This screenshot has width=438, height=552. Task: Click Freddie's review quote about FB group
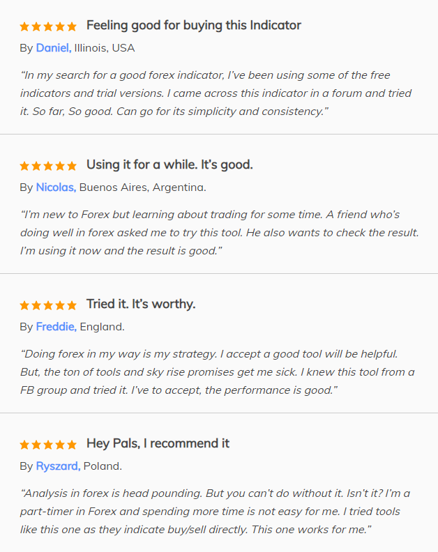coord(218,372)
